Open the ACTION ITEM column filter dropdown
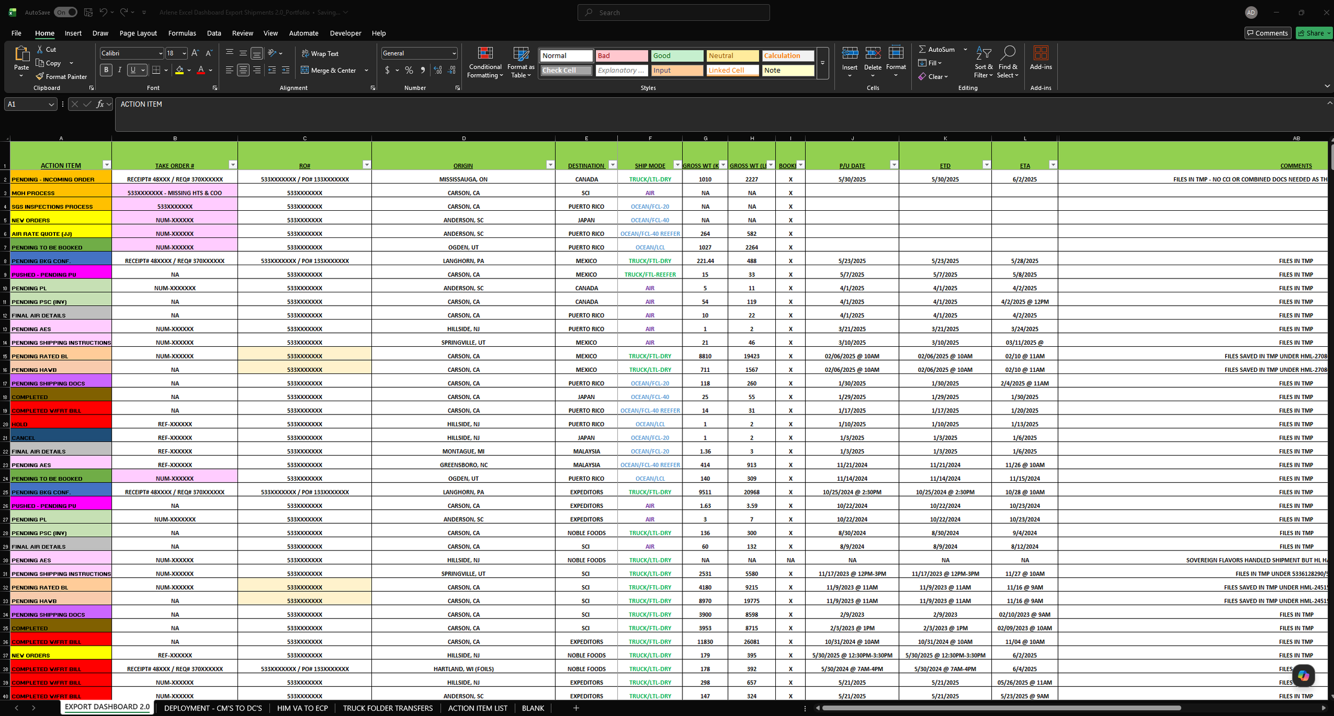 [x=107, y=165]
